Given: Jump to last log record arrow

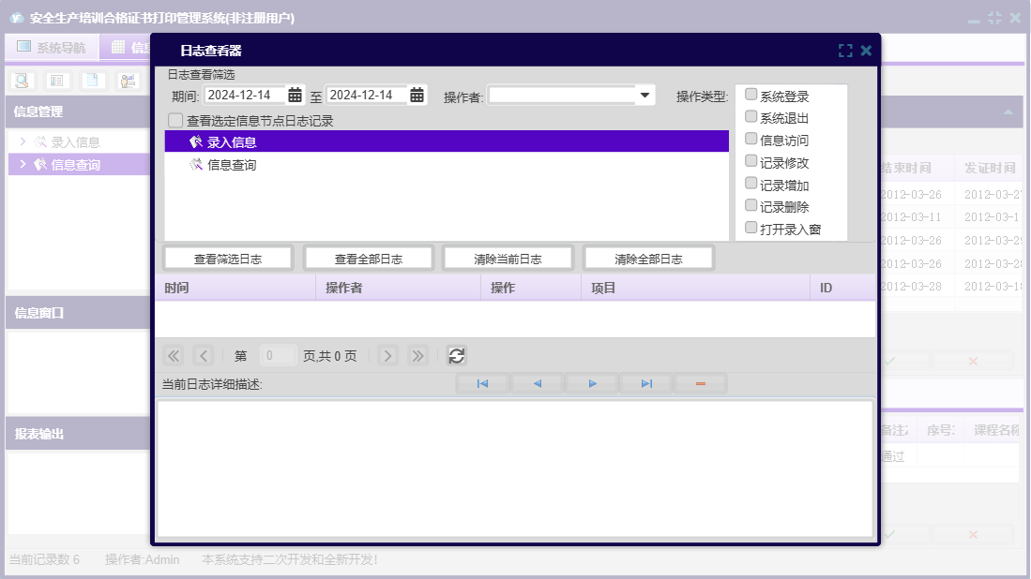Looking at the screenshot, I should coord(646,384).
